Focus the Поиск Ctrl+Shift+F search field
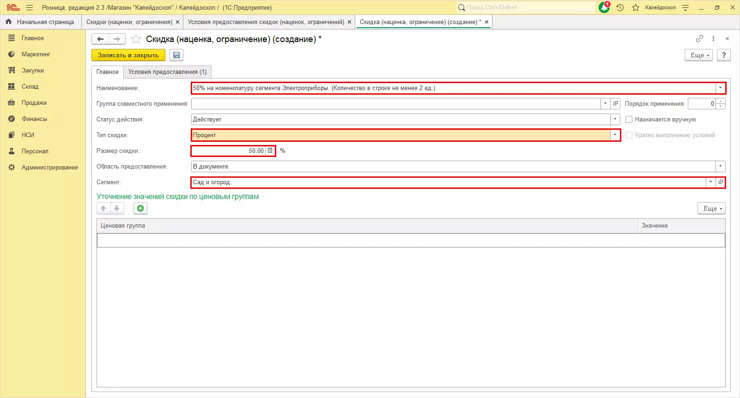The height and width of the screenshot is (398, 740). point(526,7)
